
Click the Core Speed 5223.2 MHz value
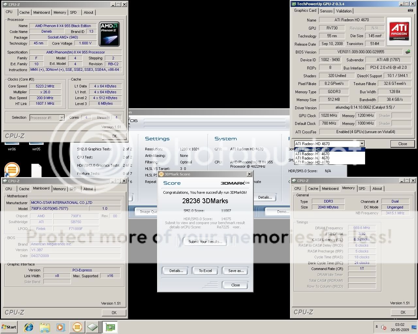[x=45, y=86]
